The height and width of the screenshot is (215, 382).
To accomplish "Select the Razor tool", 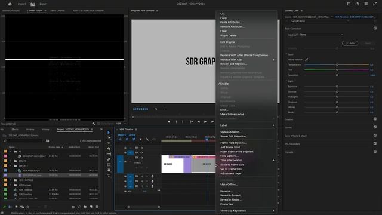I will [x=109, y=149].
